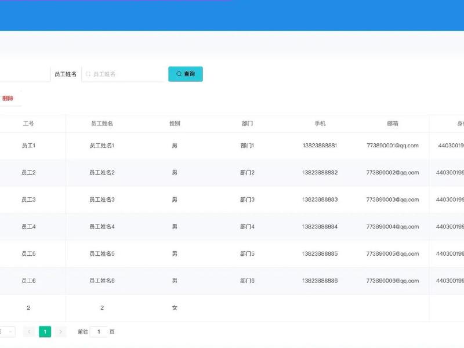
Task: Select the 手机 column header
Action: click(x=320, y=124)
